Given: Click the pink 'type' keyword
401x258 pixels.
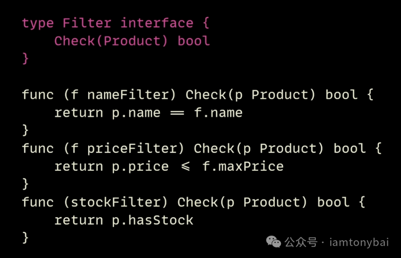Looking at the screenshot, I should 38,23.
